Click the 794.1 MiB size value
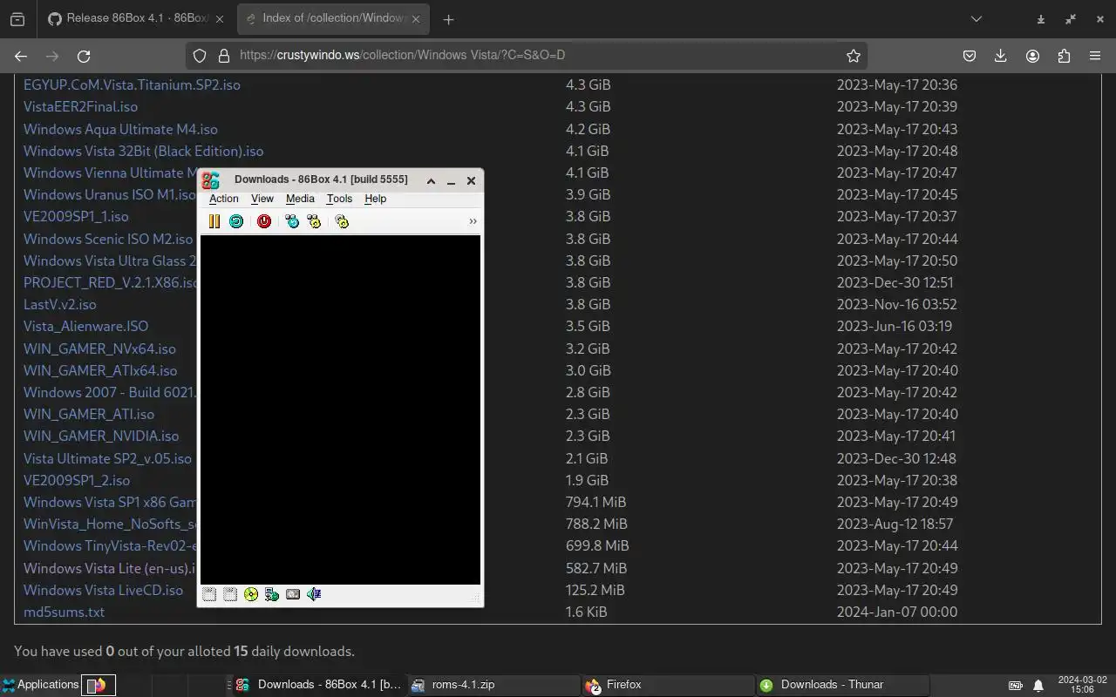The width and height of the screenshot is (1116, 697). click(x=595, y=502)
